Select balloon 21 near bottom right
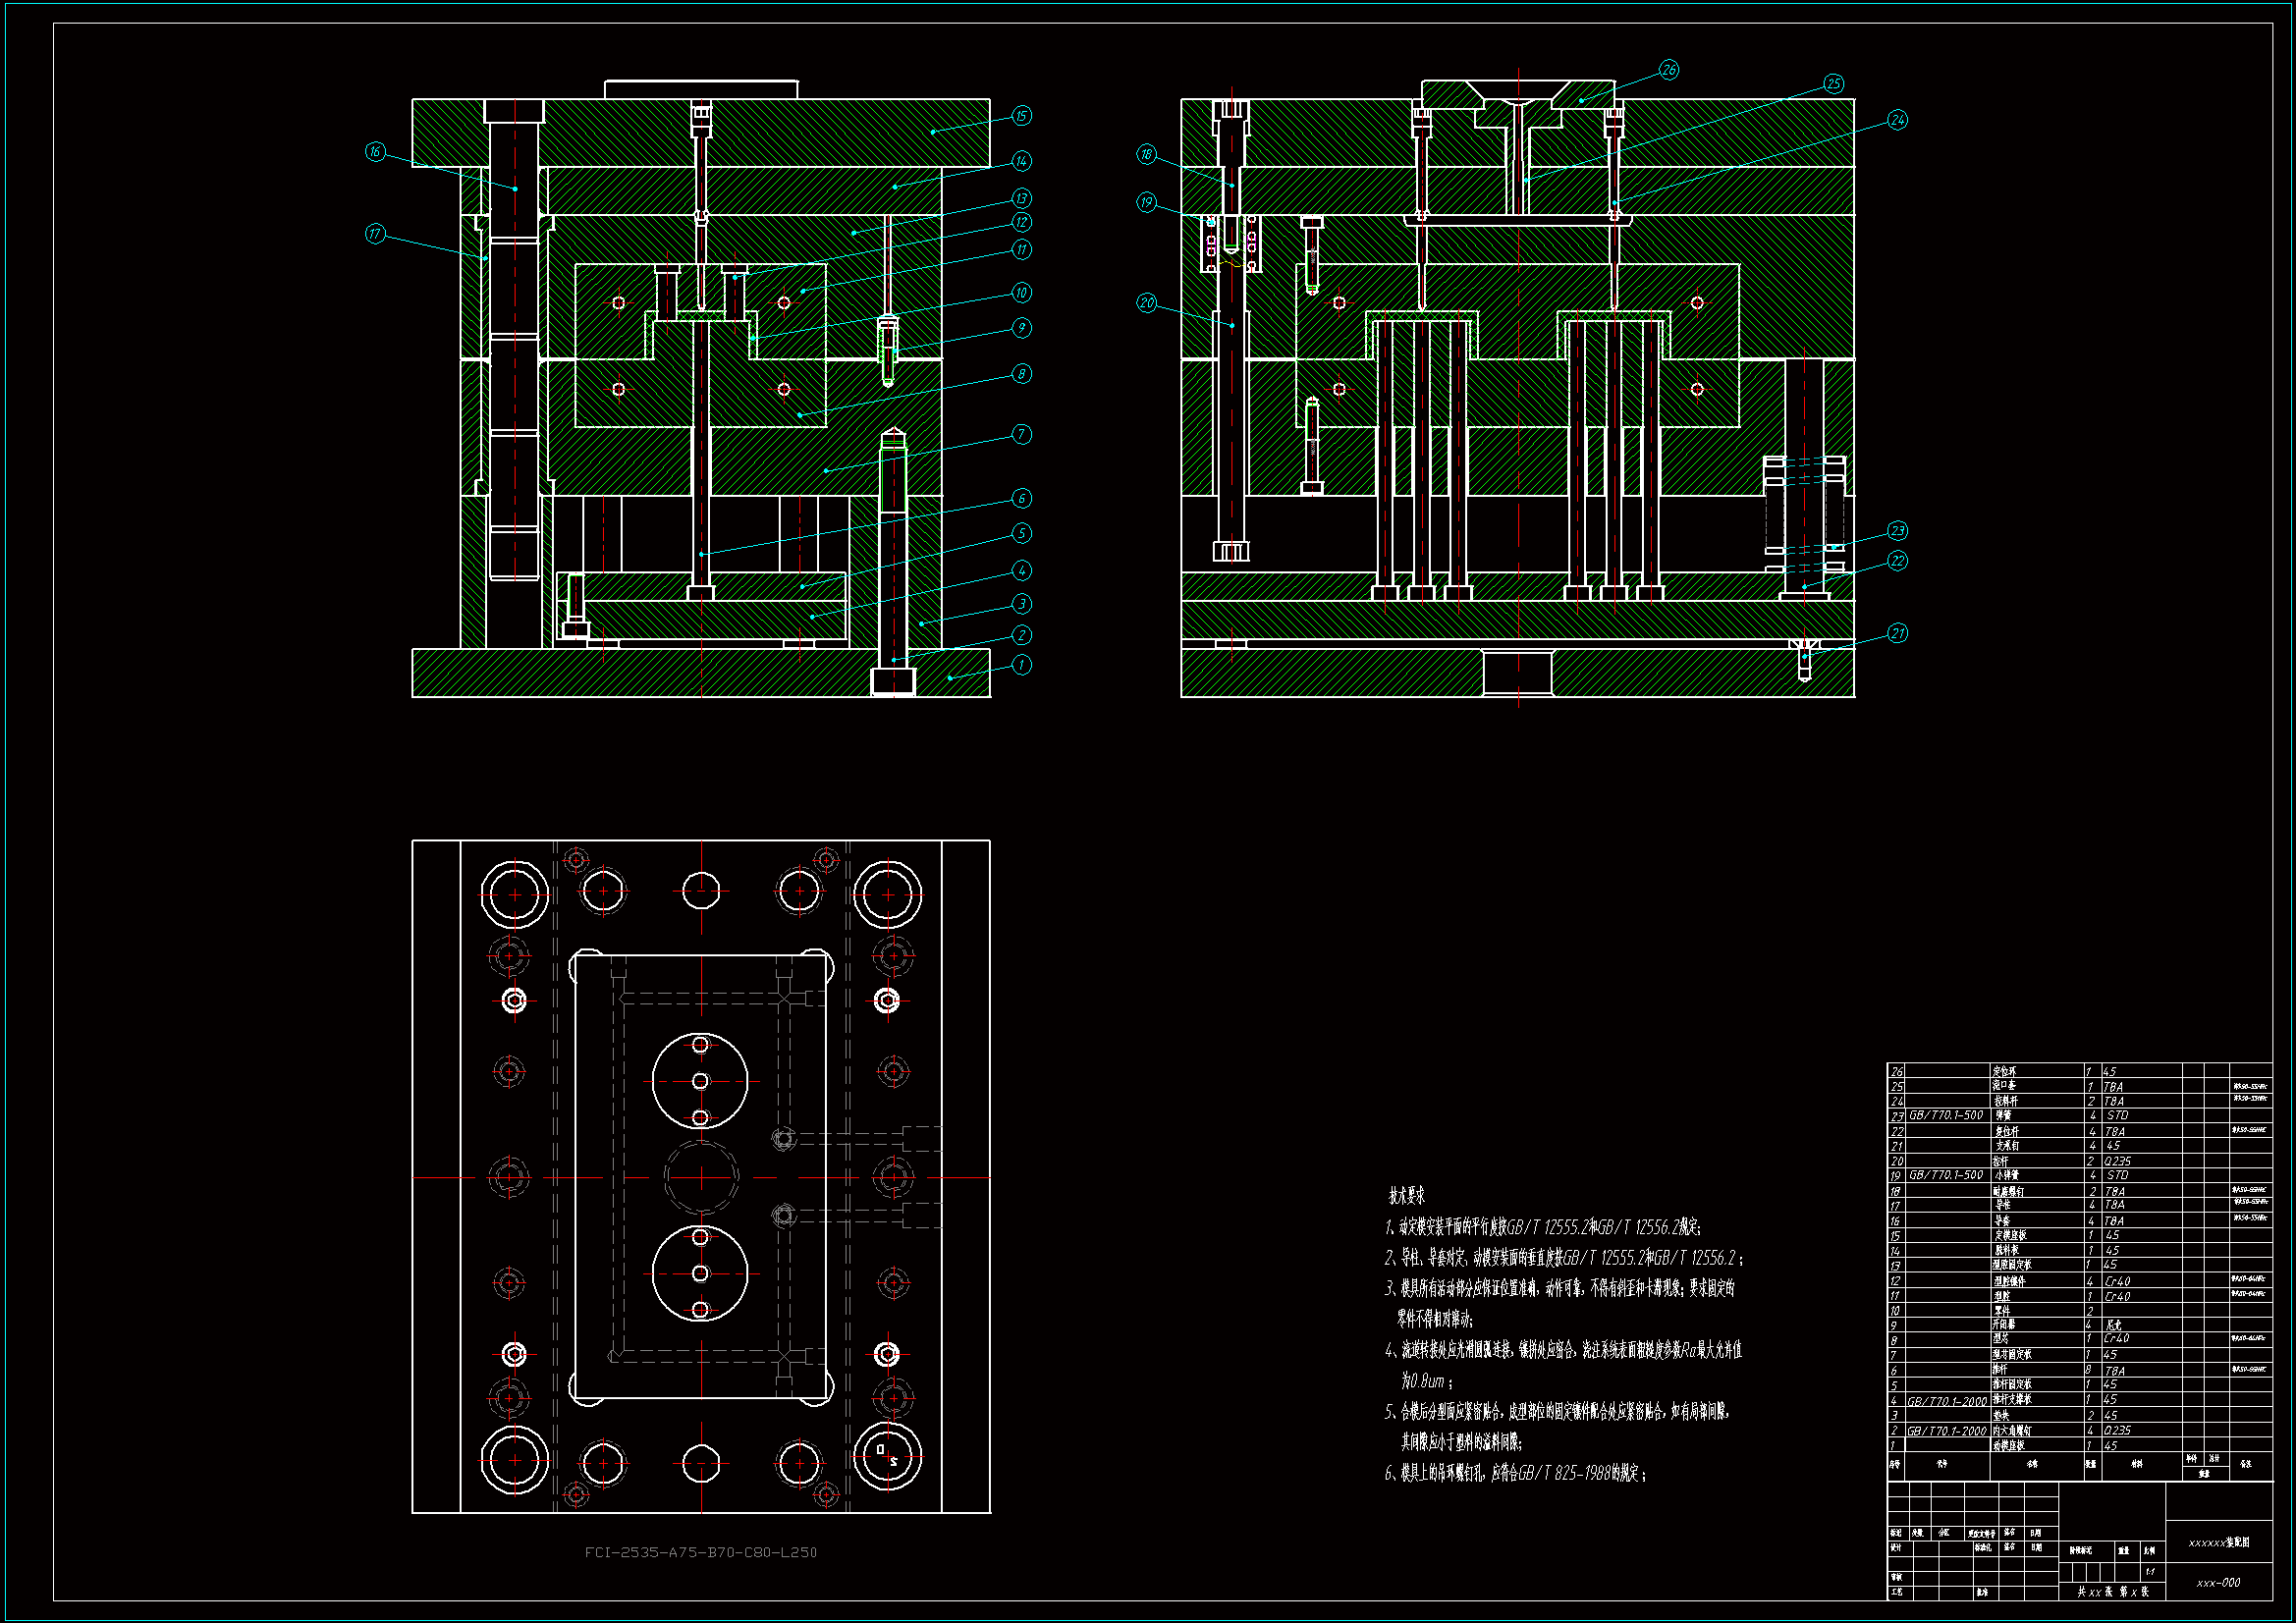 pyautogui.click(x=1897, y=633)
